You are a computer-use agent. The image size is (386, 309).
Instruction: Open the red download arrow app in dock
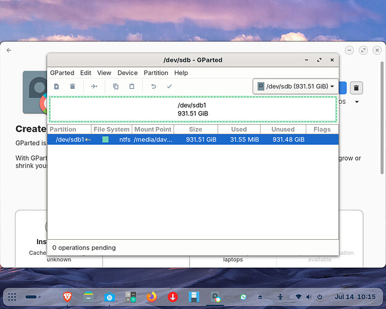pyautogui.click(x=173, y=297)
